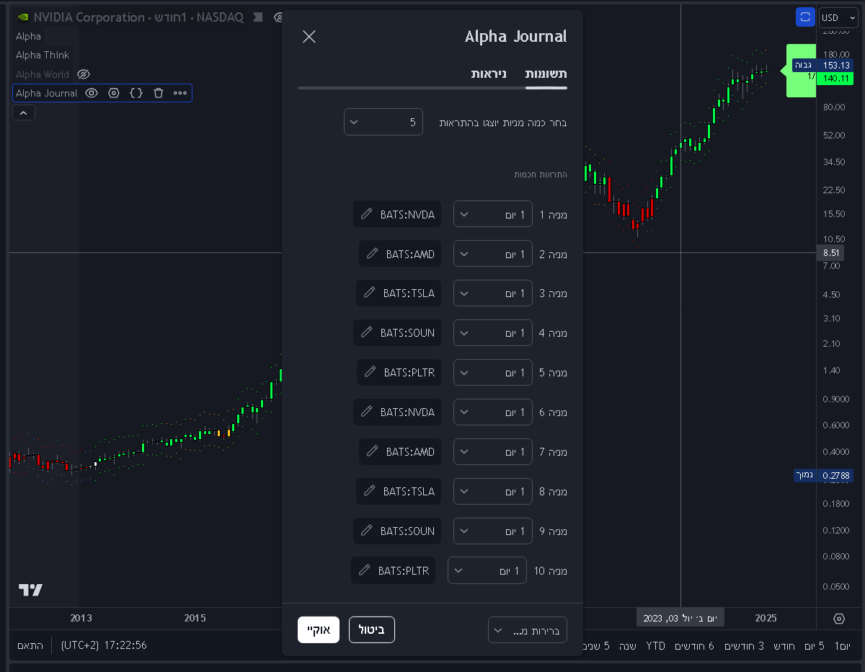Select the תשומות tab
865x672 pixels.
546,74
